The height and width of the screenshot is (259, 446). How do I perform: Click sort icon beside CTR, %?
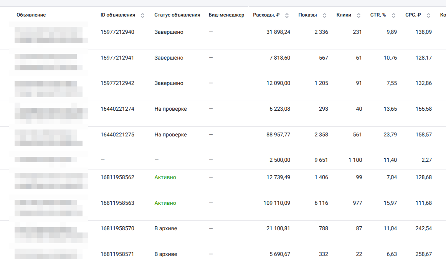click(394, 15)
